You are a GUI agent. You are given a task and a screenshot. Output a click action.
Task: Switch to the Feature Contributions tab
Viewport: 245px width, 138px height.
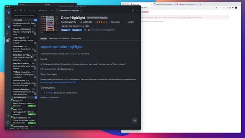[x=59, y=38]
